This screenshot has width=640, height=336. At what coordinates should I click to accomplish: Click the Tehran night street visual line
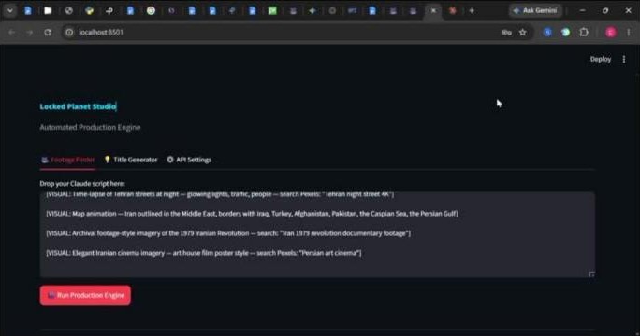pos(220,194)
